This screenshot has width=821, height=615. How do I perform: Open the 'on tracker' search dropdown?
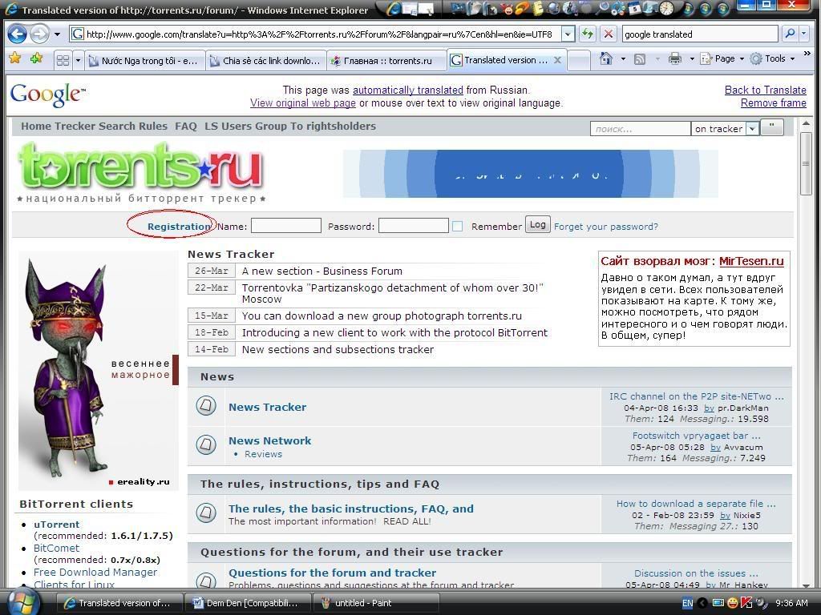751,129
